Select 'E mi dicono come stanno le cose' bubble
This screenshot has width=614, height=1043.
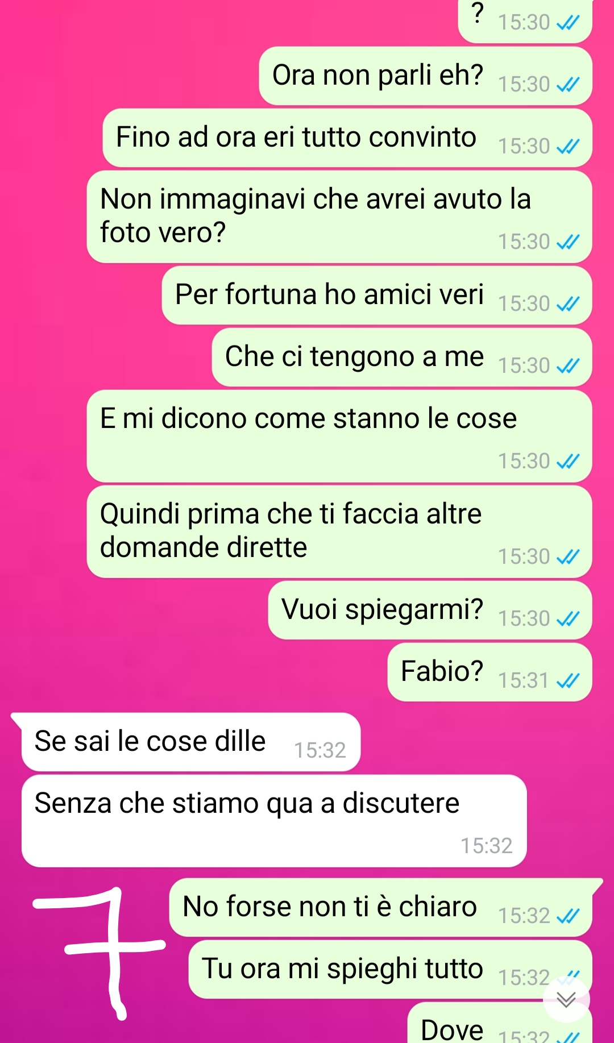(x=339, y=436)
